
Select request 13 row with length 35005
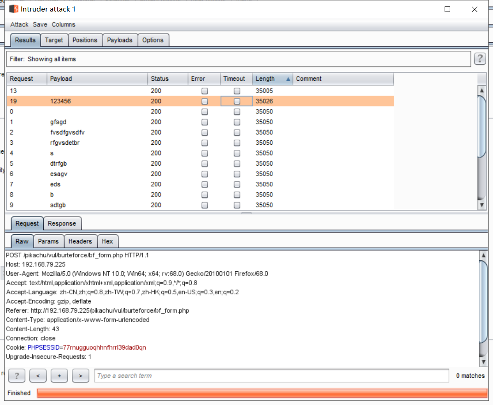click(x=200, y=91)
